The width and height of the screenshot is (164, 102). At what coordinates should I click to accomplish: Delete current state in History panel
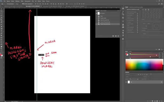click(x=118, y=36)
